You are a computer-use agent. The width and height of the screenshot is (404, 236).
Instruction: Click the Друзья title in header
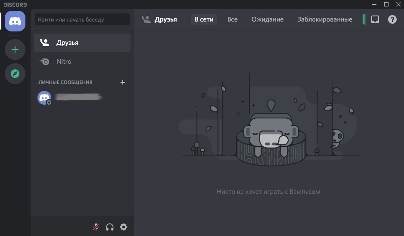pos(166,19)
